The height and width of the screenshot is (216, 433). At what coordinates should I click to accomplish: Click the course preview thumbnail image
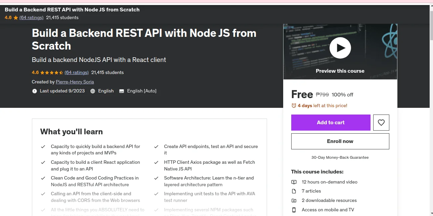point(340,52)
